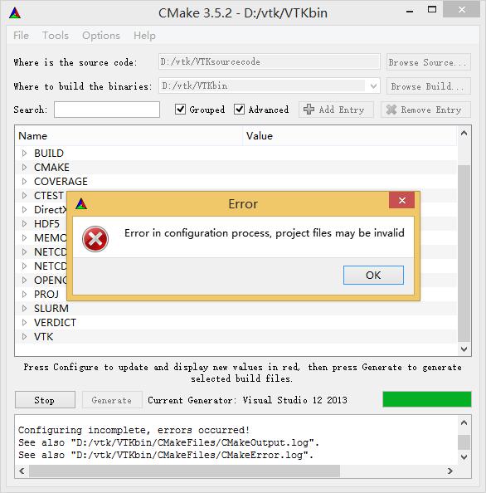Open the build binaries path dropdown
The height and width of the screenshot is (493, 486).
coord(373,85)
